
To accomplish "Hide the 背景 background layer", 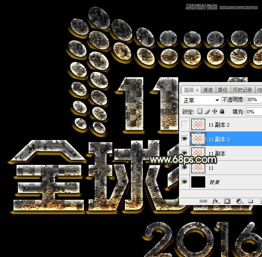I will point(184,182).
